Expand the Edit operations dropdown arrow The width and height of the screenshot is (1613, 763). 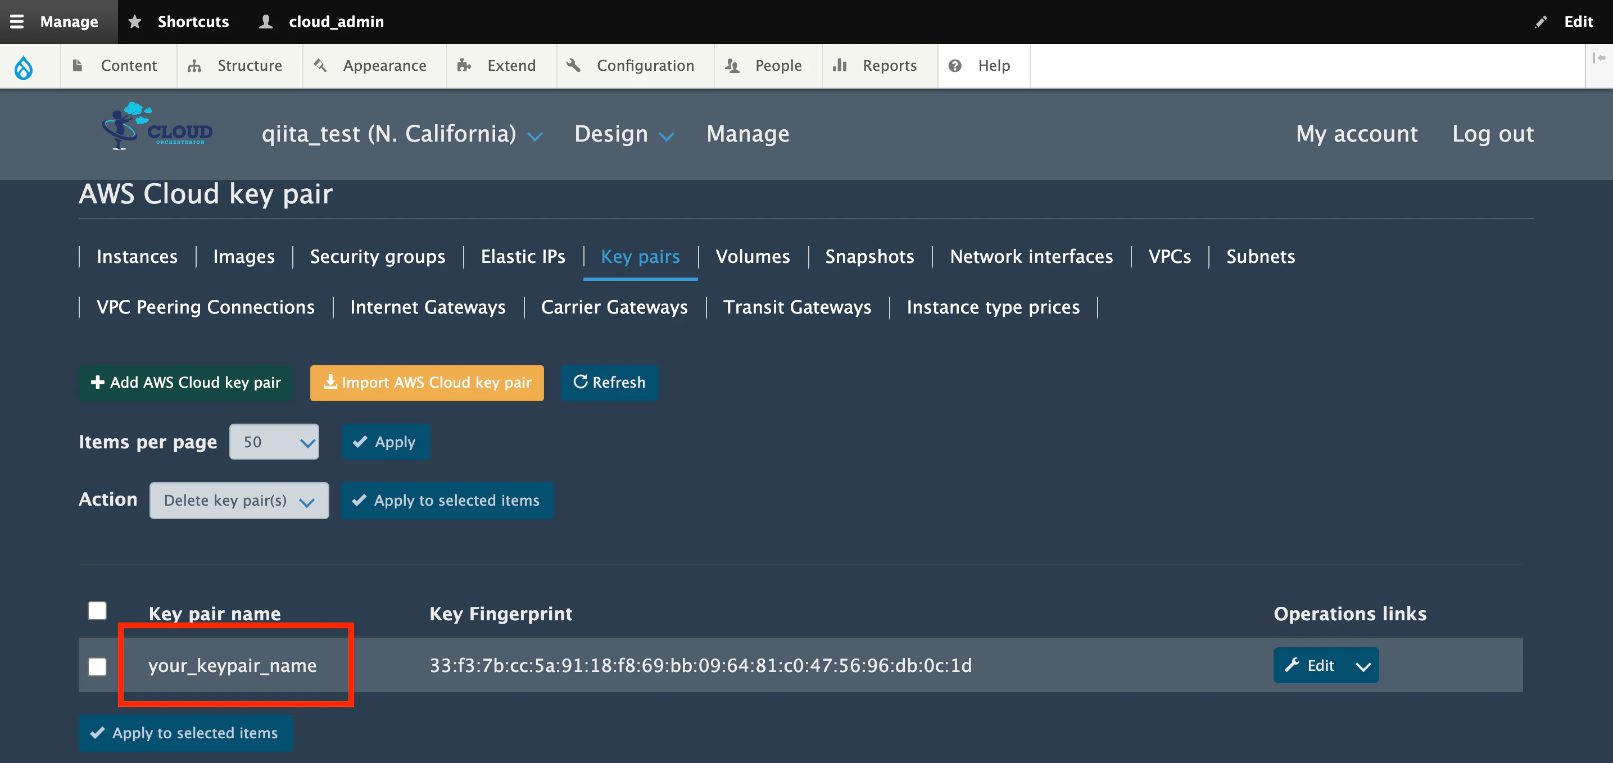(1362, 666)
